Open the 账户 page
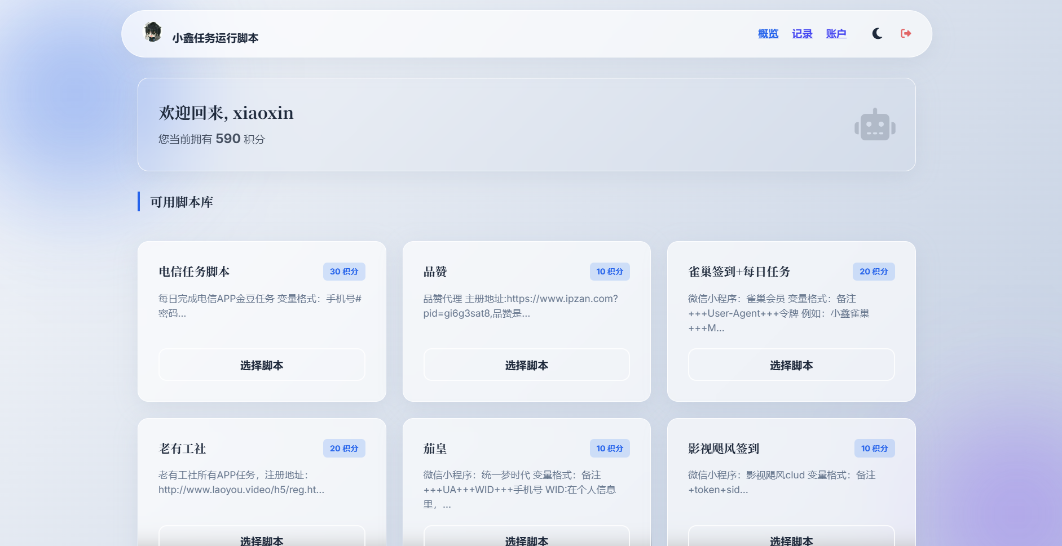 [836, 33]
